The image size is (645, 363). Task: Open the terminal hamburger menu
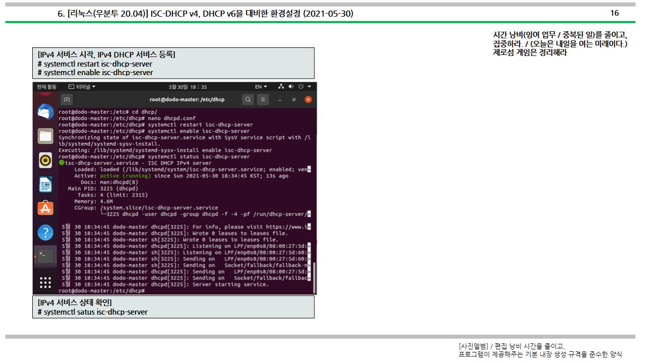(263, 99)
